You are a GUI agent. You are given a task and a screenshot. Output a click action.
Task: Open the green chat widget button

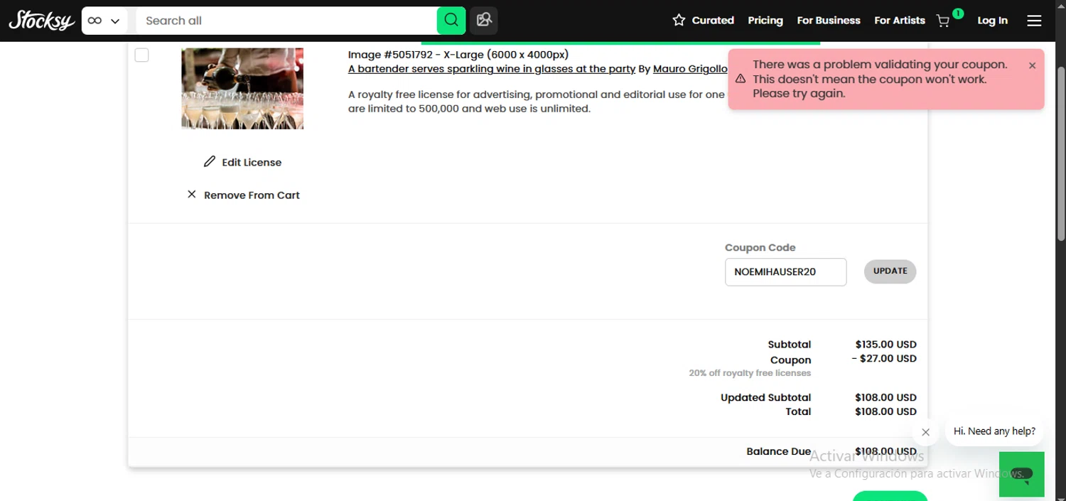pyautogui.click(x=1022, y=474)
